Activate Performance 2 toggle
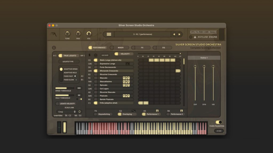The width and height of the screenshot is (273, 153). click(168, 114)
